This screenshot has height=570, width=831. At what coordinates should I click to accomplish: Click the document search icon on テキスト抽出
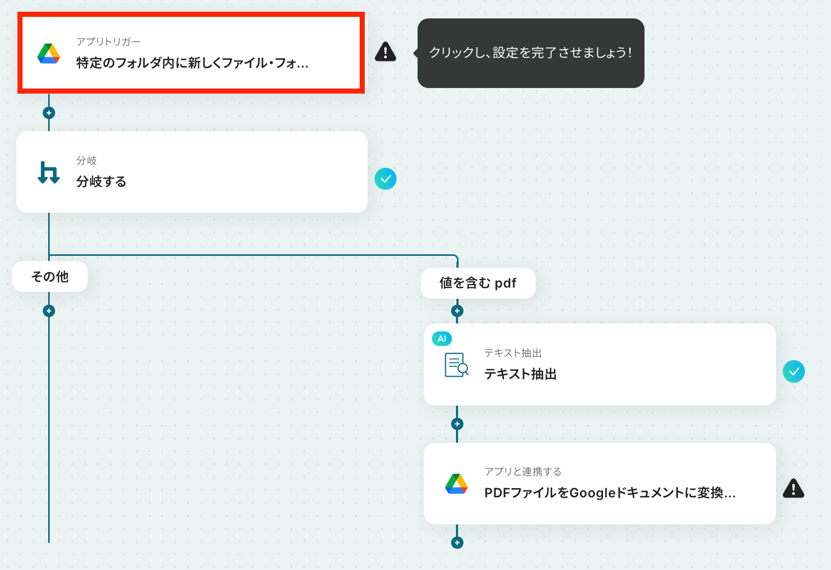(456, 365)
